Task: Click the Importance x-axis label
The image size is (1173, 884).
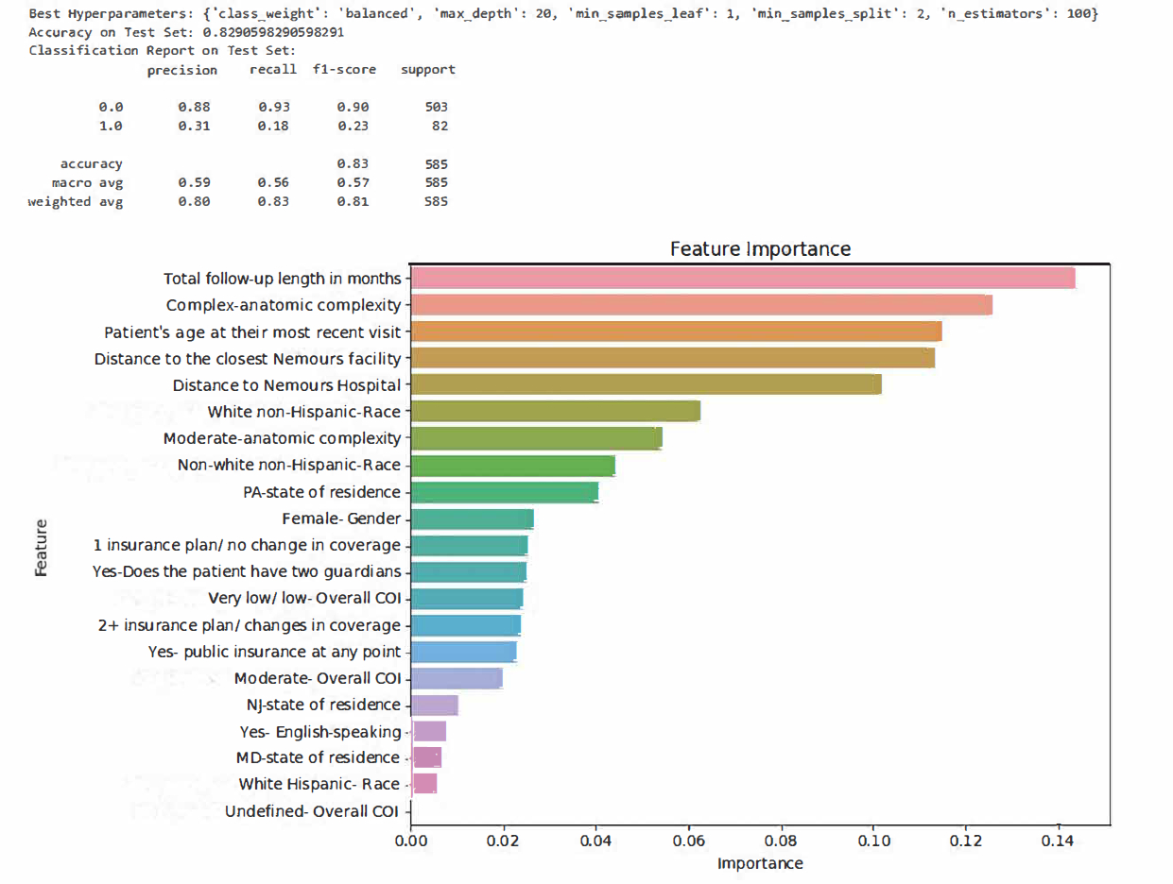Action: 760,863
